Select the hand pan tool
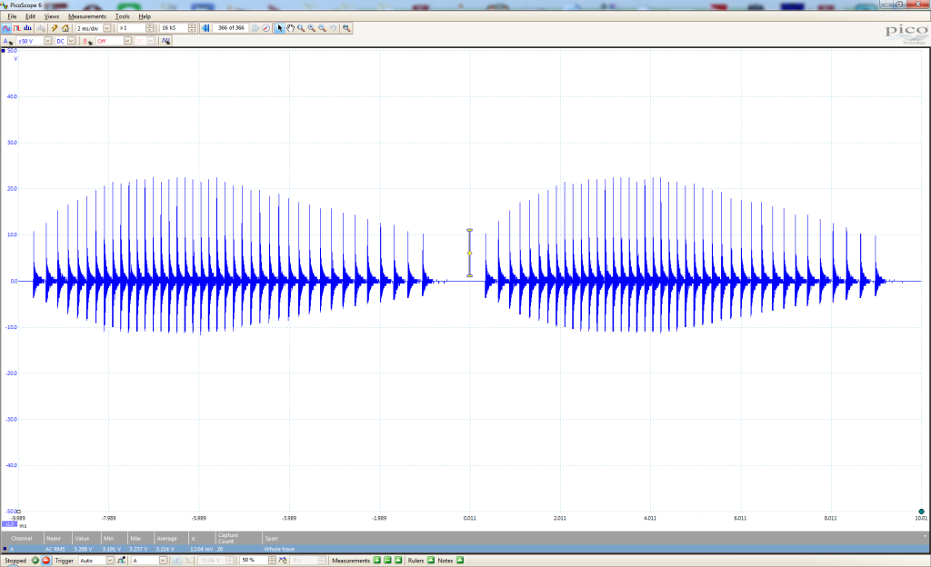931x567 pixels. pos(290,28)
